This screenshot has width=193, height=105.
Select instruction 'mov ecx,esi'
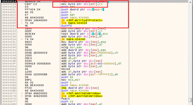tap(71, 80)
